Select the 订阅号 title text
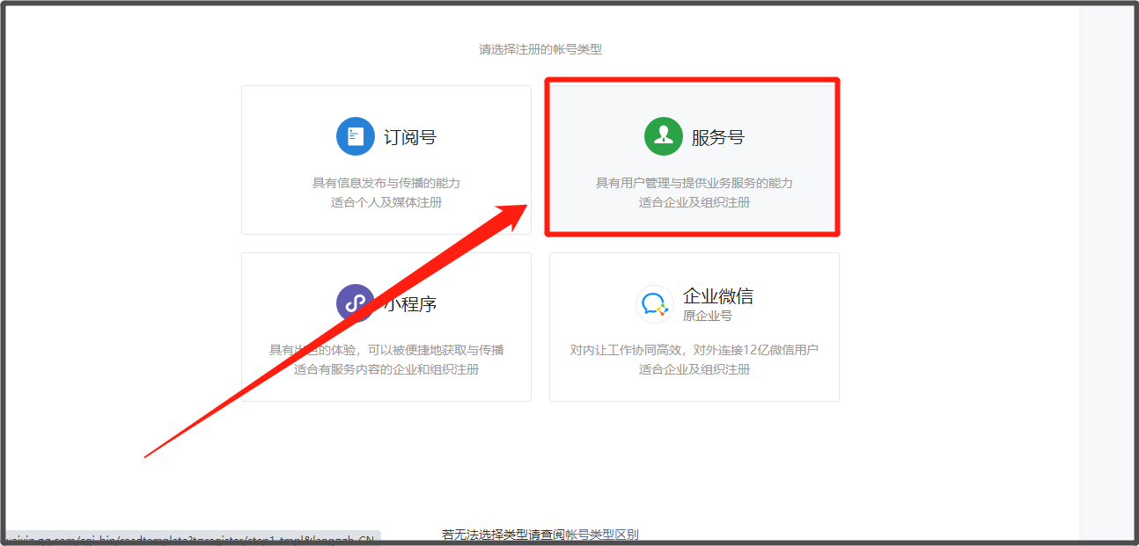 [x=410, y=137]
